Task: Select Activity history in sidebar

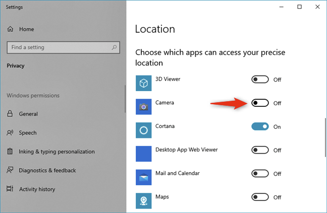Action: [37, 189]
